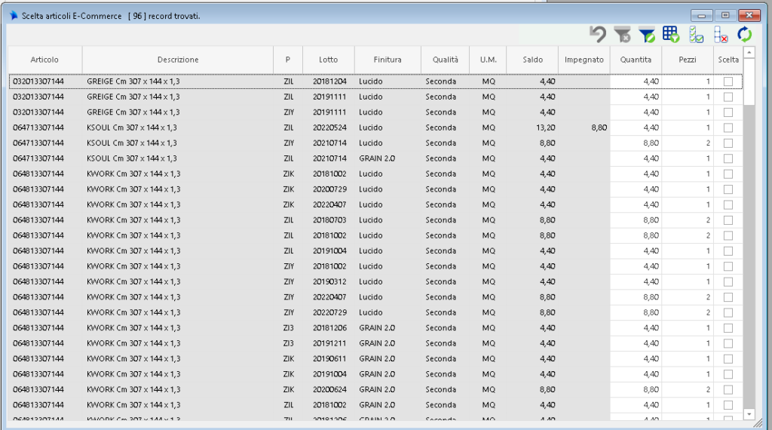Click the grid with funnel icon
772x430 pixels.
click(x=670, y=35)
